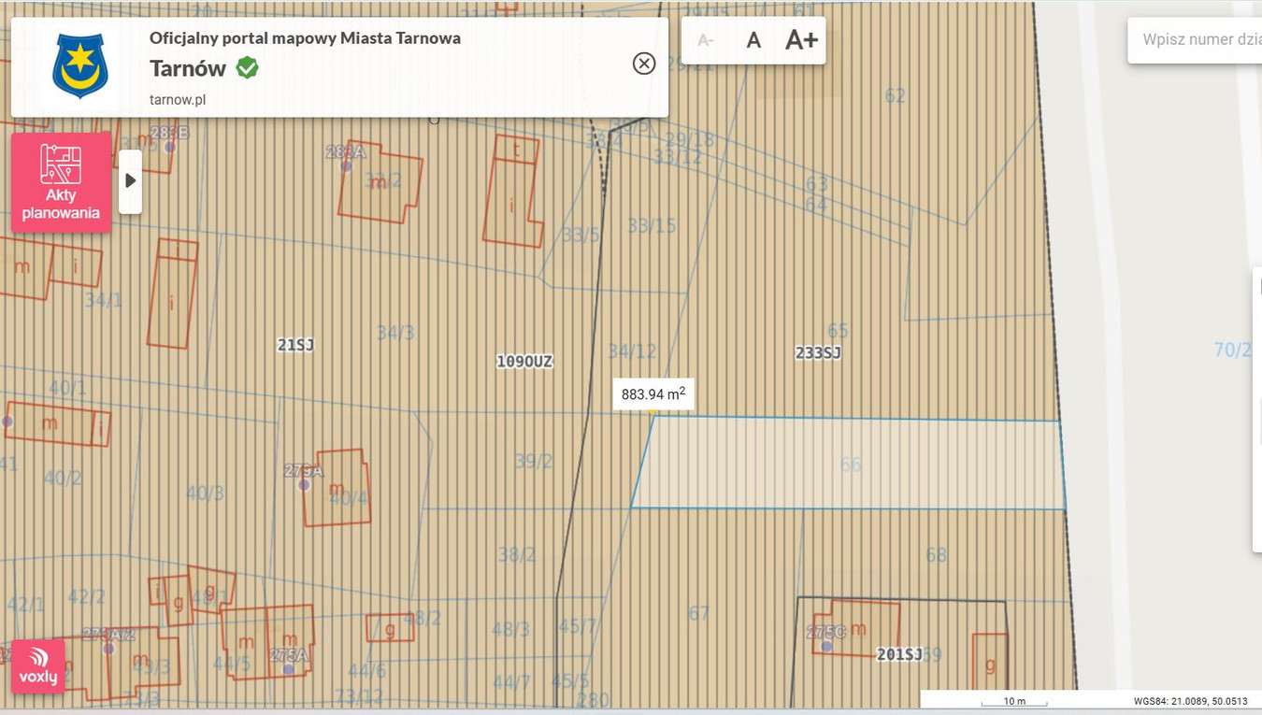Image resolution: width=1262 pixels, height=715 pixels.
Task: Click the Tarnów city coat of arms
Action: [x=80, y=66]
